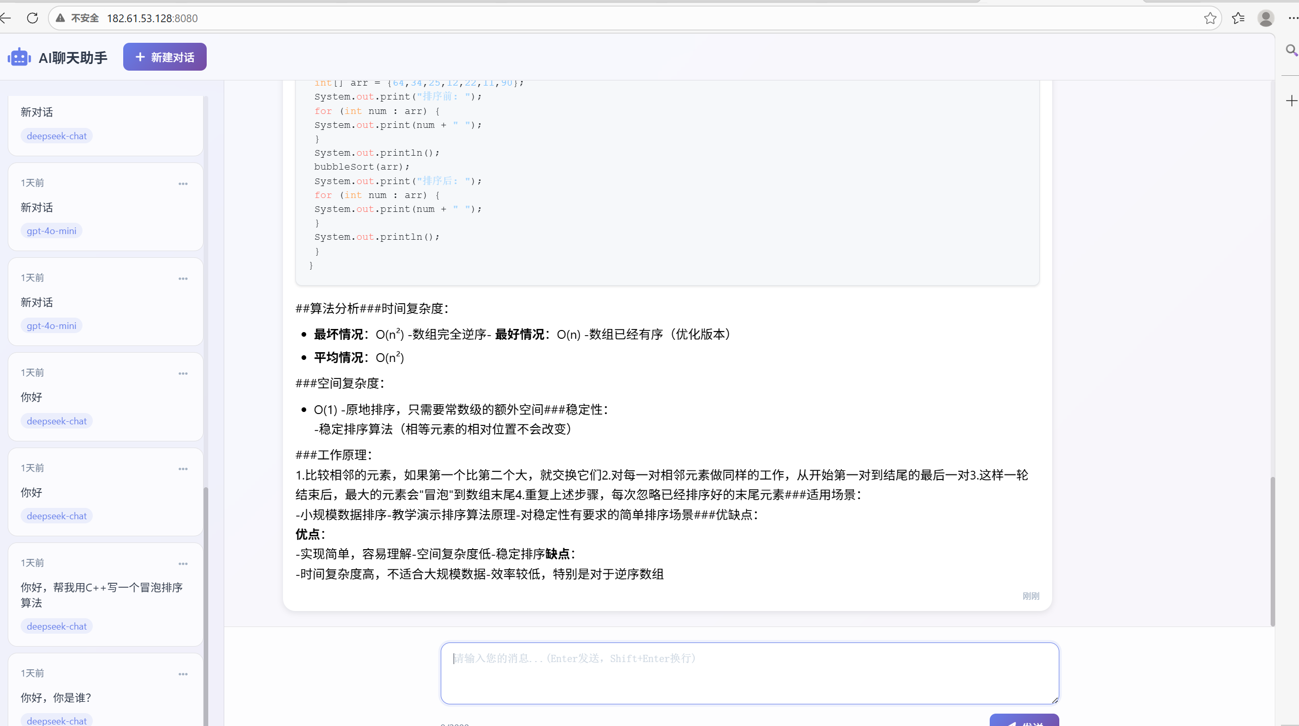Open options menu for second gpt-4o-mini conversation
1299x726 pixels.
(183, 278)
